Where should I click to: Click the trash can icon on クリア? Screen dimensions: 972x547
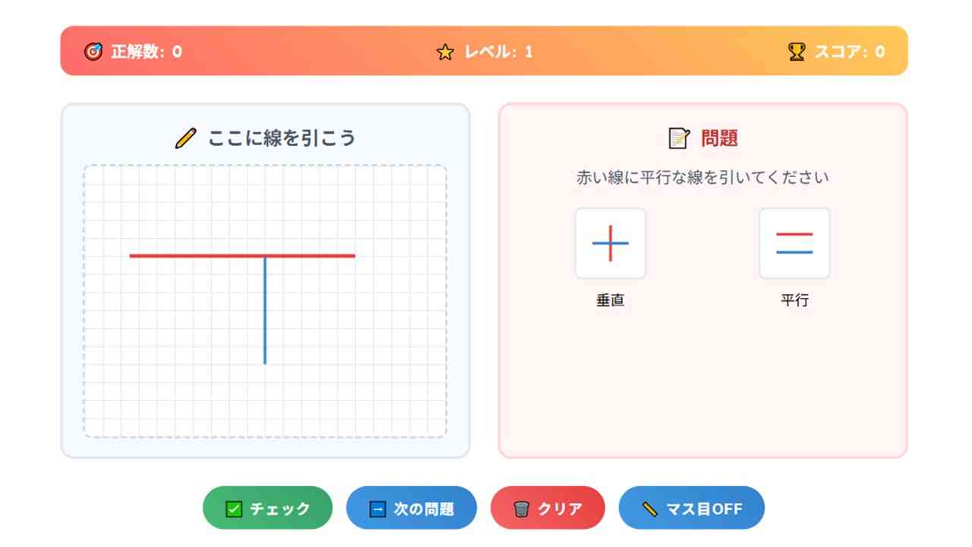coord(521,508)
